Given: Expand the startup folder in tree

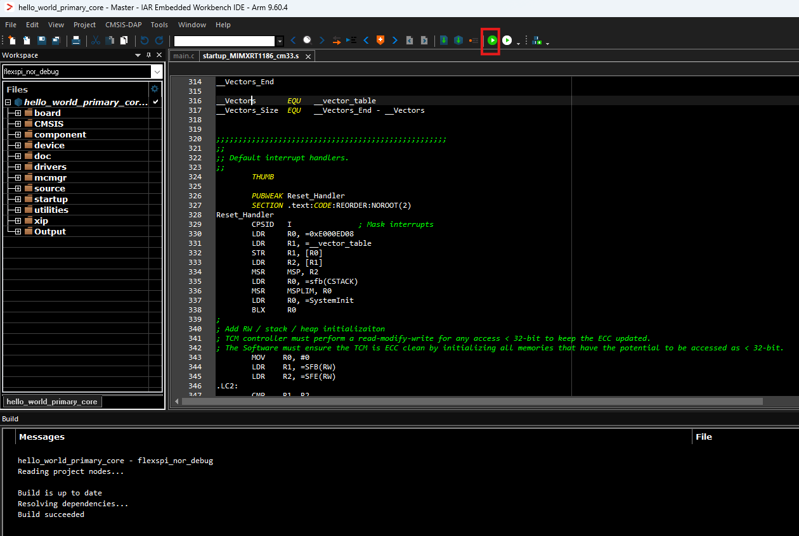Looking at the screenshot, I should coord(18,200).
